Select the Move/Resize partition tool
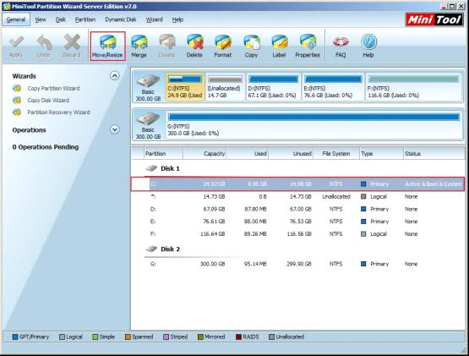The width and height of the screenshot is (469, 356). 107,47
